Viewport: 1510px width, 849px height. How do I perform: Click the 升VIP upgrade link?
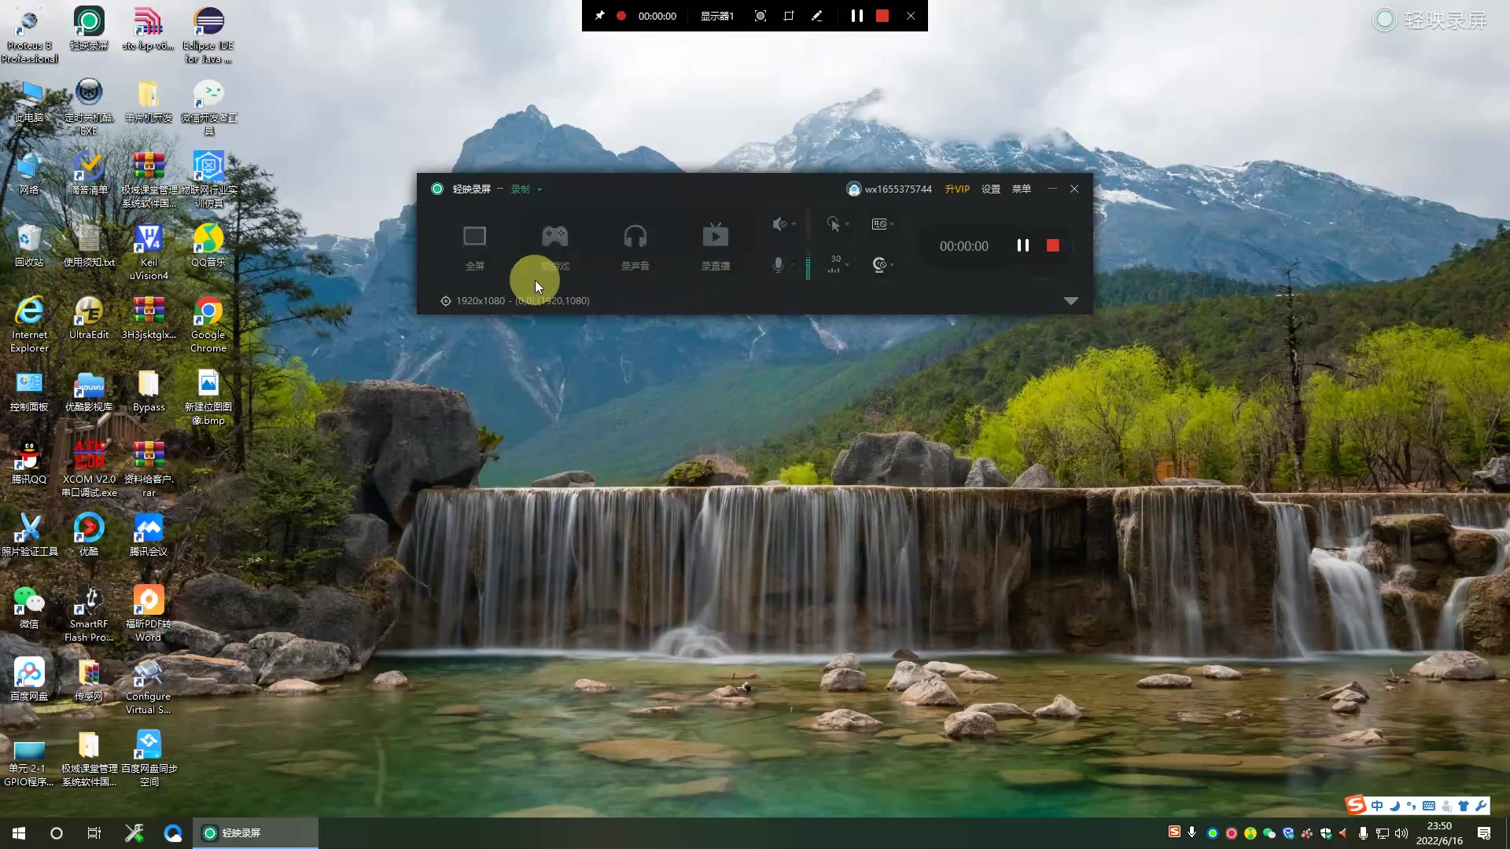pyautogui.click(x=956, y=189)
